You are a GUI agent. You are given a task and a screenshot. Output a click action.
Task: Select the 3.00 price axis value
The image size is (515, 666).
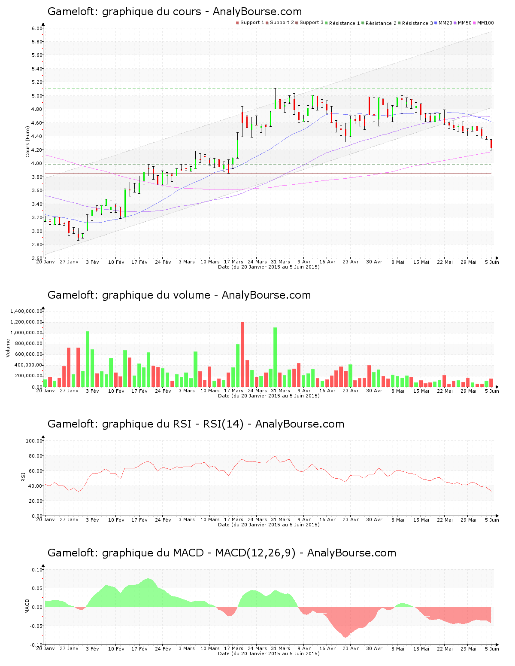point(37,231)
